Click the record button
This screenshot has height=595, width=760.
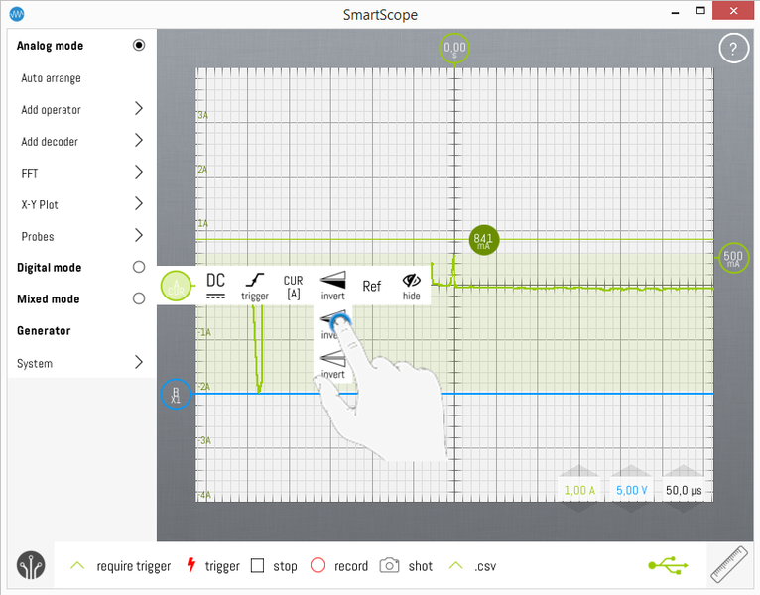pyautogui.click(x=317, y=566)
